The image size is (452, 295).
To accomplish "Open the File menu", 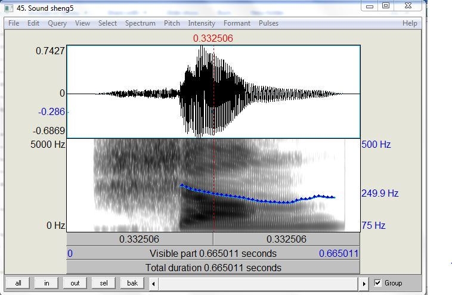I will tap(14, 23).
